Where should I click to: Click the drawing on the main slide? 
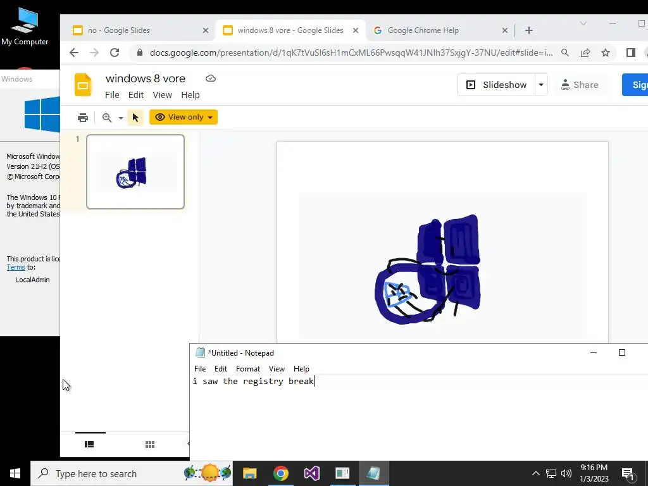(428, 270)
